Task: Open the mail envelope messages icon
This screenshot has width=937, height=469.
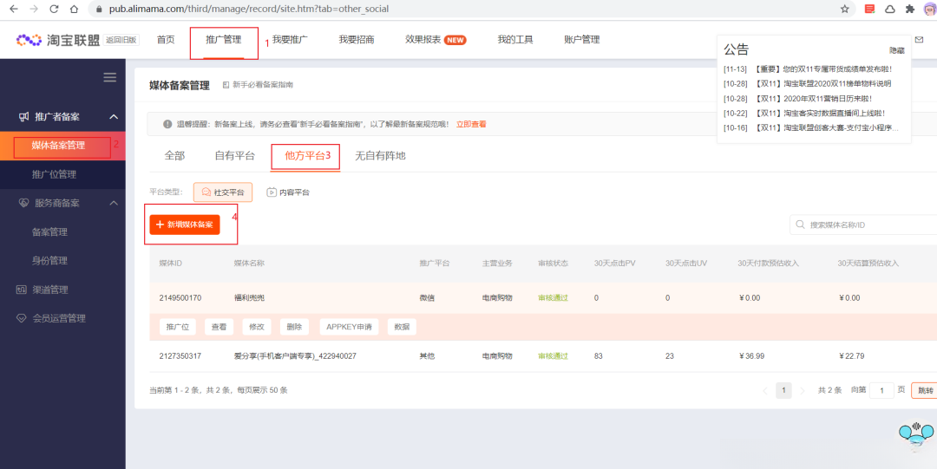Action: point(919,40)
